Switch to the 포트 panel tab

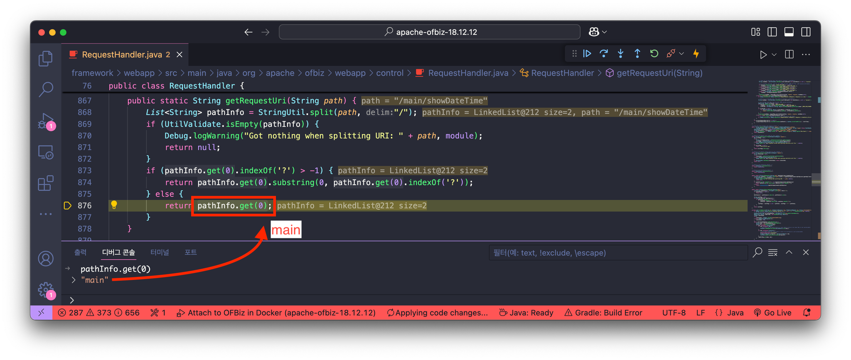click(x=191, y=252)
